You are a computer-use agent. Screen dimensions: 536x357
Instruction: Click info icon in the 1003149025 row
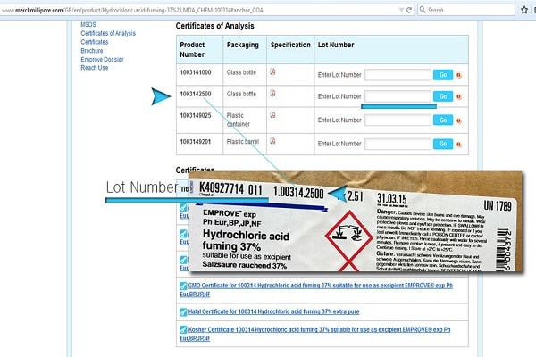459,120
